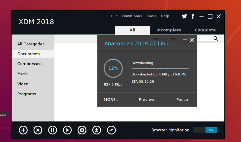Open settings via the gear circle icon

[x=82, y=130]
